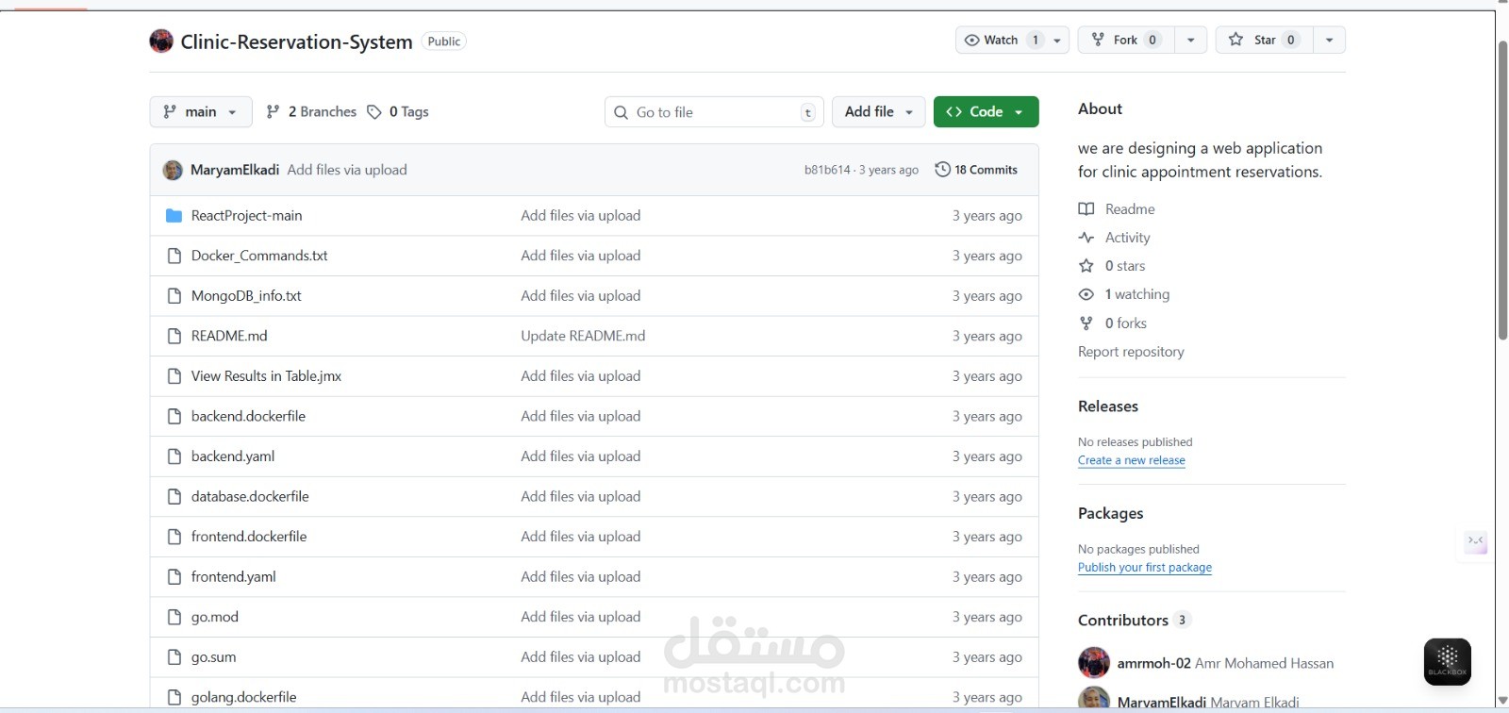Click the MaryamElkadi author name in commit row
The height and width of the screenshot is (713, 1509).
[235, 170]
